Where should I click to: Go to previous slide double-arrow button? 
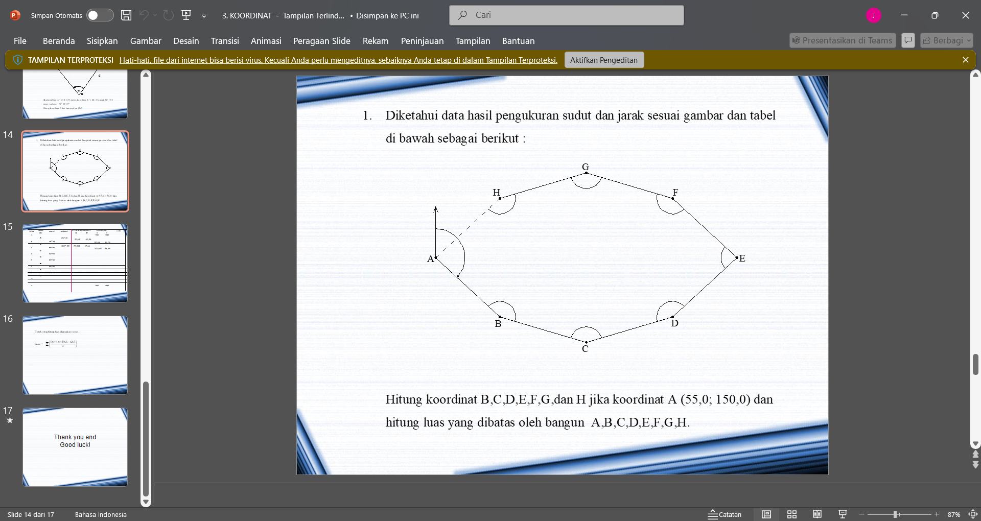975,454
